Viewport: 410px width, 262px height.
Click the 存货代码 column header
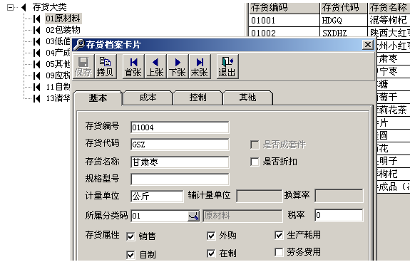coord(344,8)
